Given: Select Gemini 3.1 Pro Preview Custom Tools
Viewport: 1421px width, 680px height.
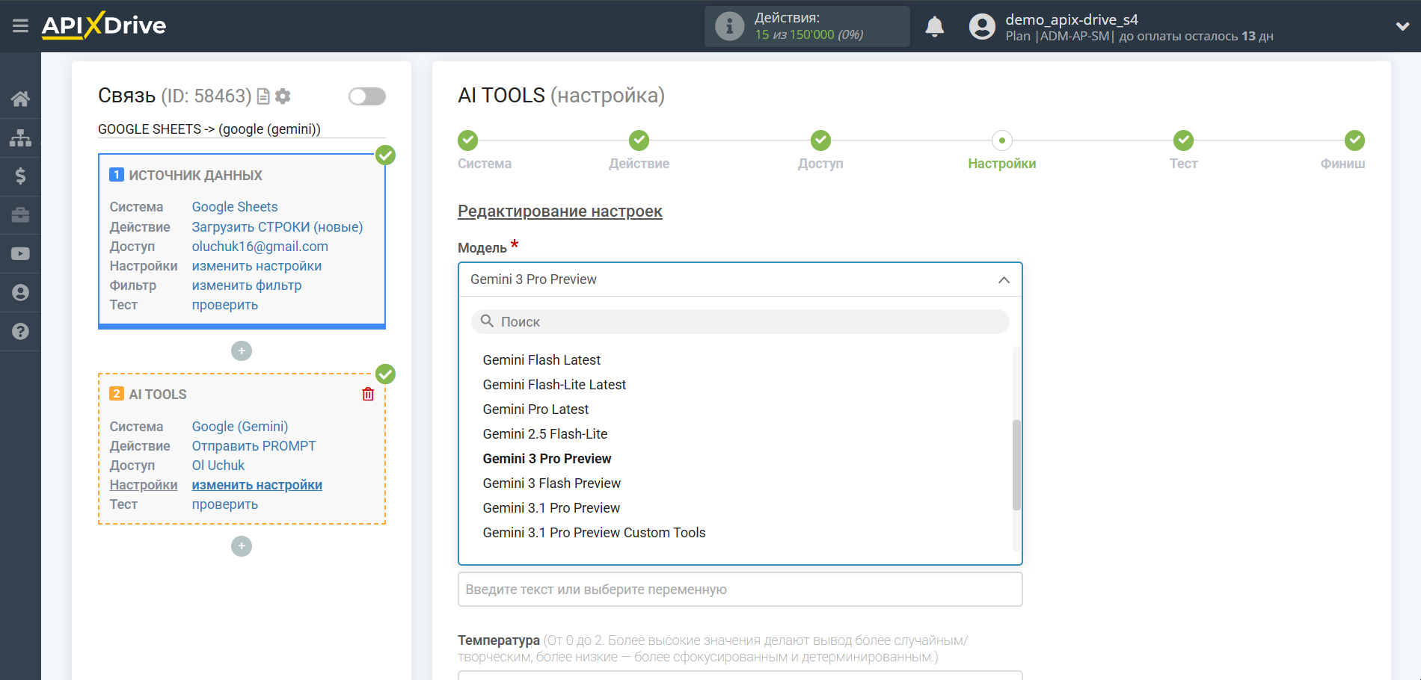Looking at the screenshot, I should pyautogui.click(x=594, y=533).
